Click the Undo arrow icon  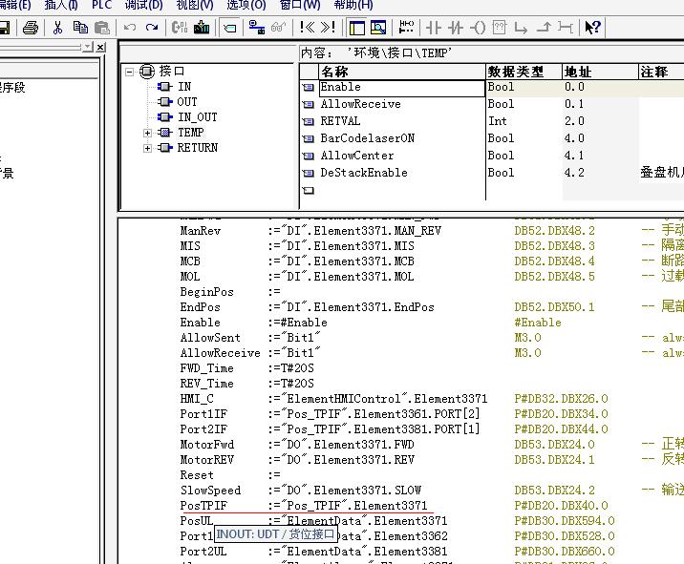point(130,28)
